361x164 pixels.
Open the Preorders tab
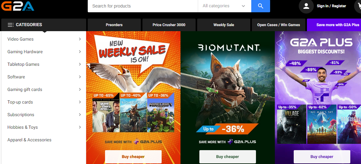pyautogui.click(x=114, y=25)
